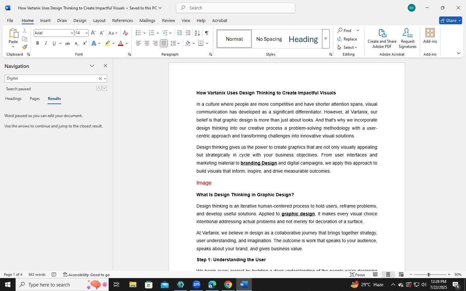Clear the Digital search text with X

[x=100, y=79]
